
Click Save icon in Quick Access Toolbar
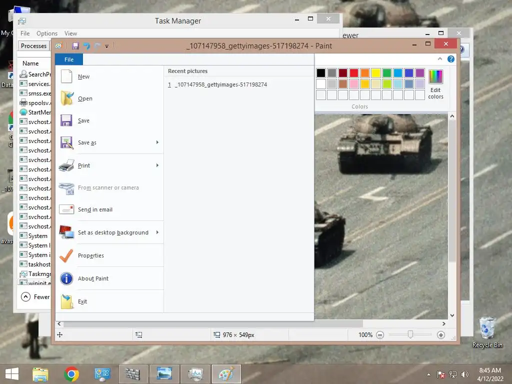coord(75,46)
